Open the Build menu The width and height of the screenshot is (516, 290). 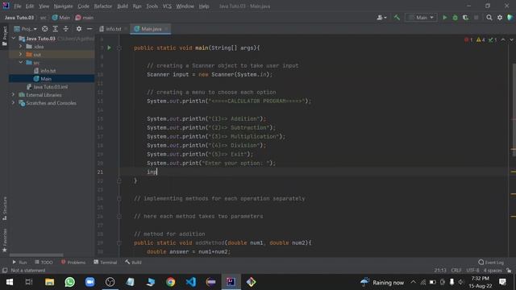(x=123, y=6)
